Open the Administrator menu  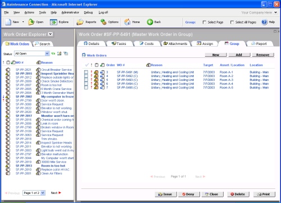click(x=70, y=12)
